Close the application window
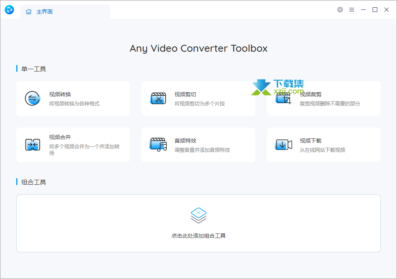The image size is (397, 279). pyautogui.click(x=387, y=10)
